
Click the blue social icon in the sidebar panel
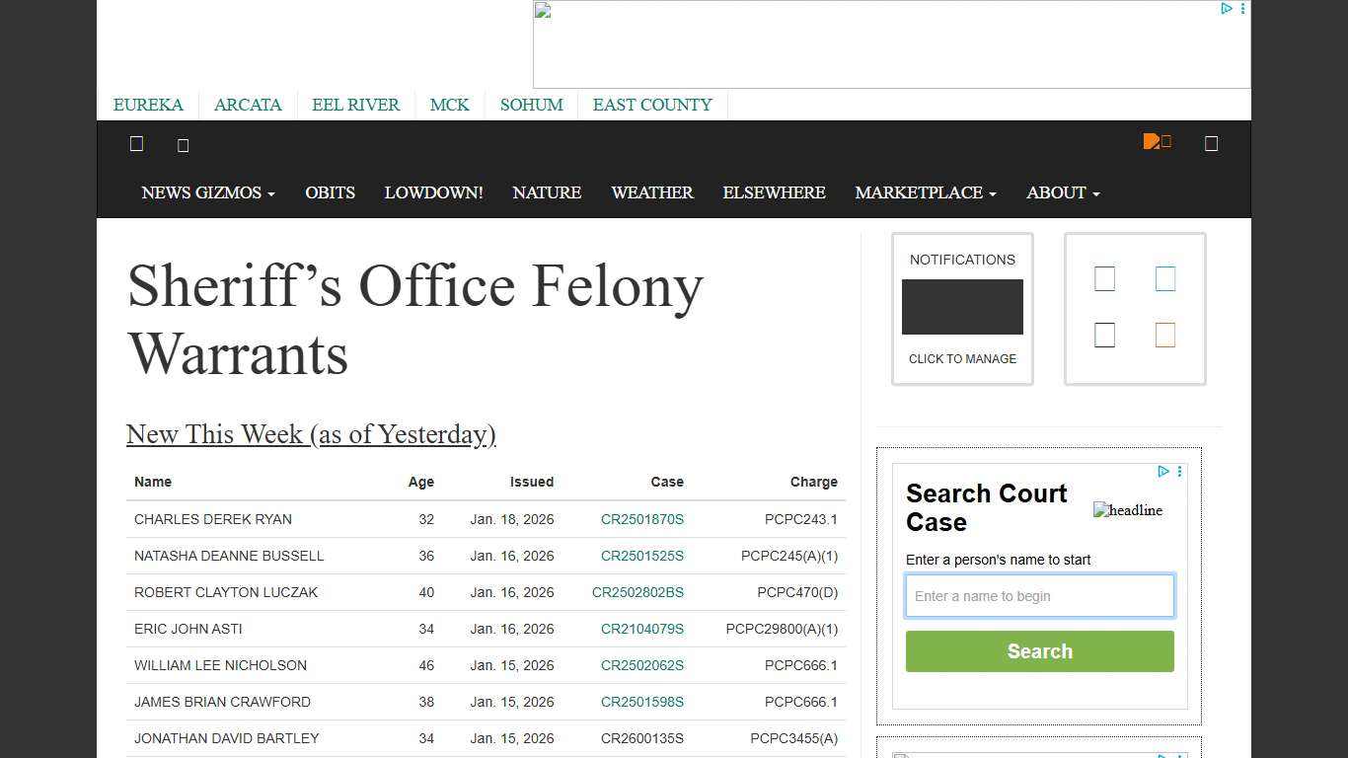click(x=1165, y=278)
